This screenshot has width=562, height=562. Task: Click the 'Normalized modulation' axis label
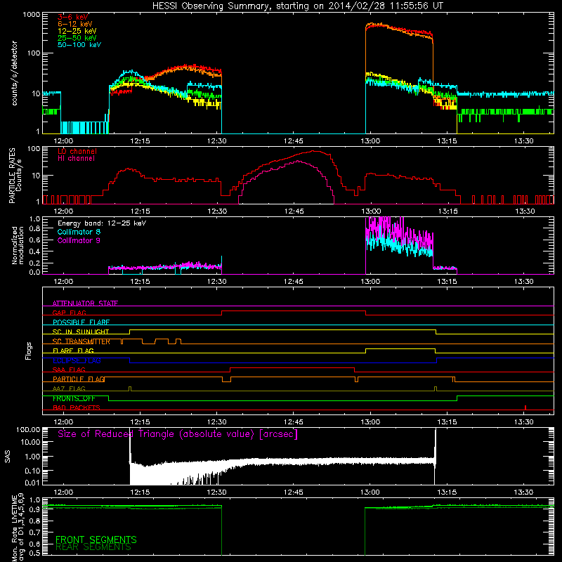point(18,245)
